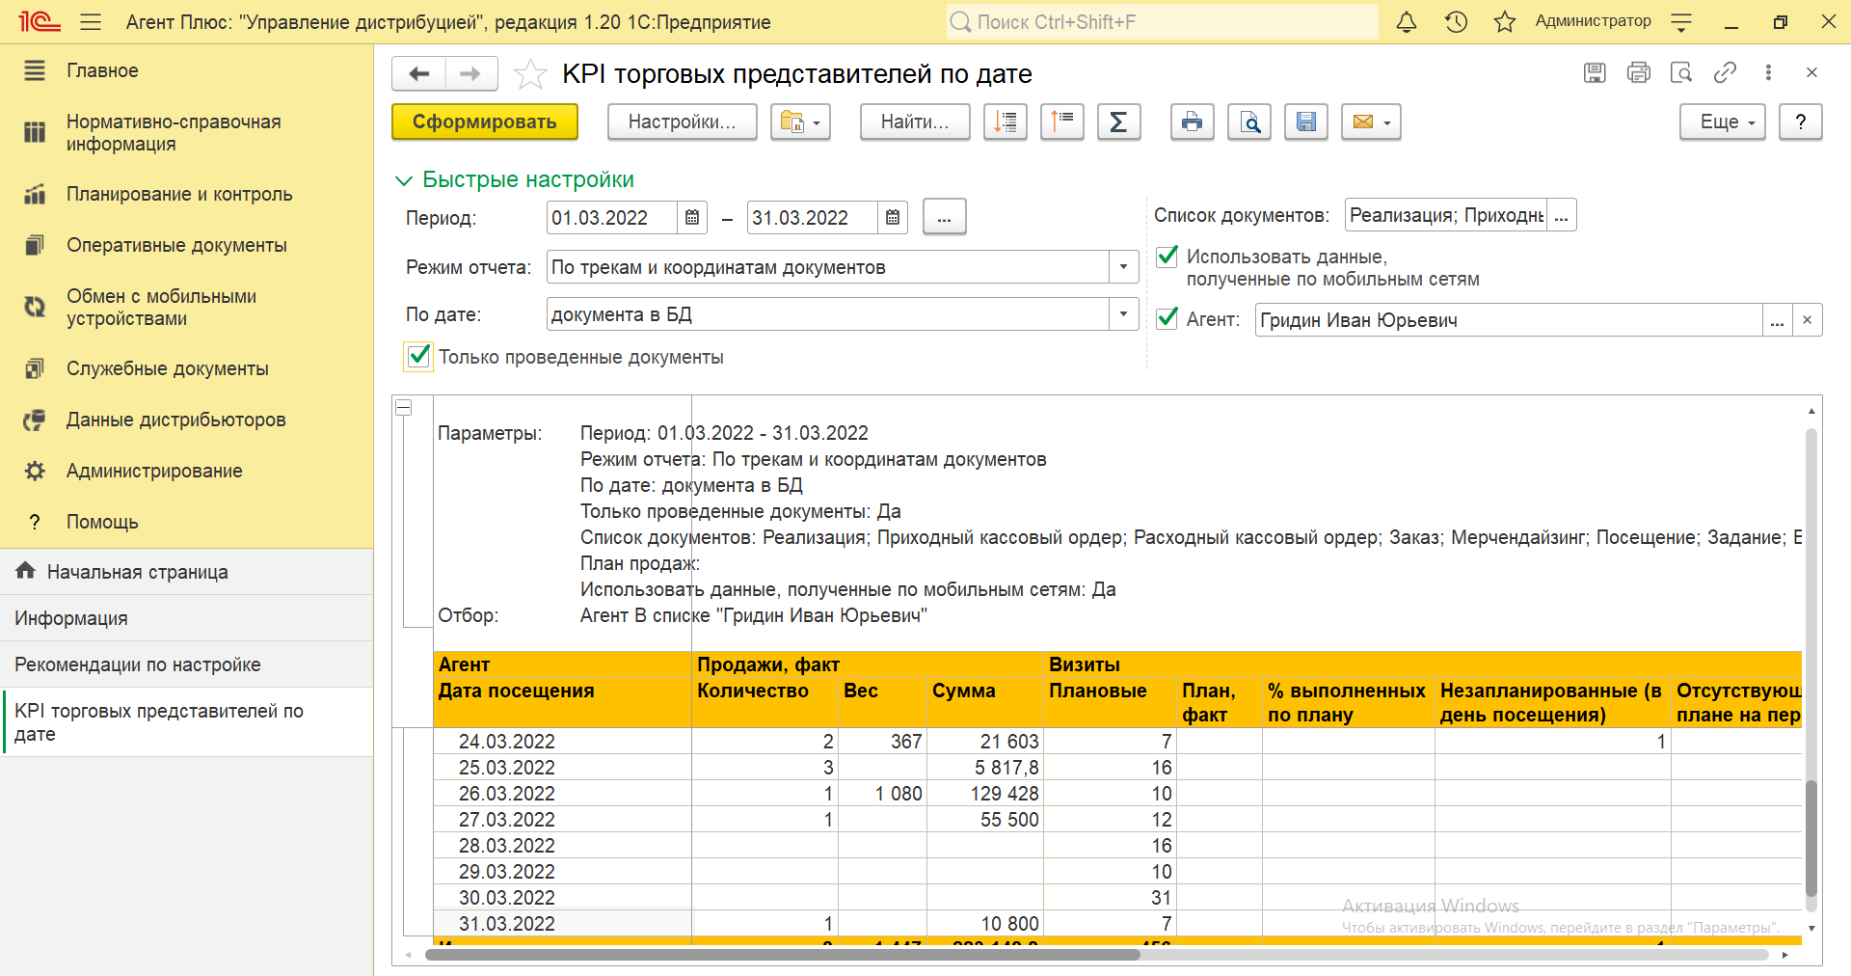
Task: Clear the Агент field with x
Action: (1807, 320)
